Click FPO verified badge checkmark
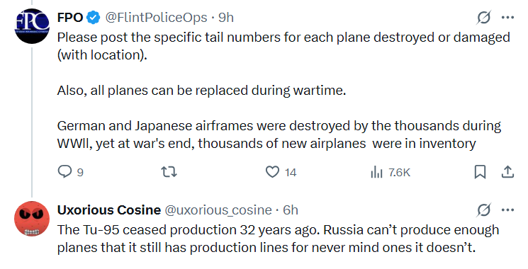The width and height of the screenshot is (528, 269). pos(94,18)
